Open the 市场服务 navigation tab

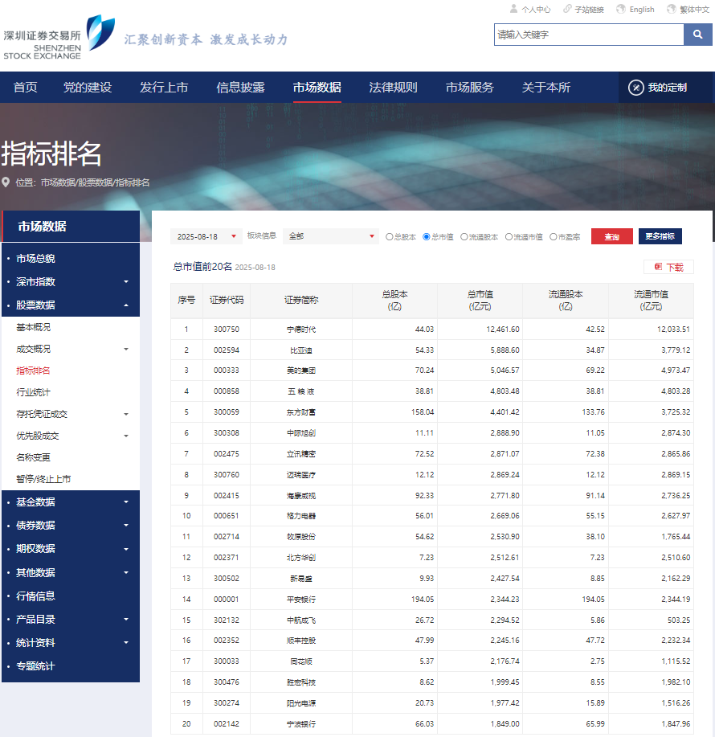(x=470, y=88)
